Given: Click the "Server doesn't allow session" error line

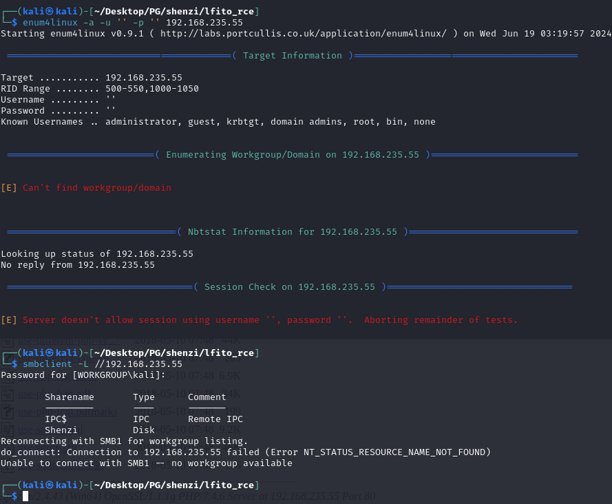Looking at the screenshot, I should coord(270,320).
